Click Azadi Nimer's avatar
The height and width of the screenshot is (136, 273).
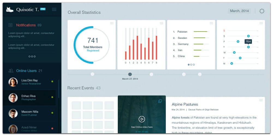13,129
